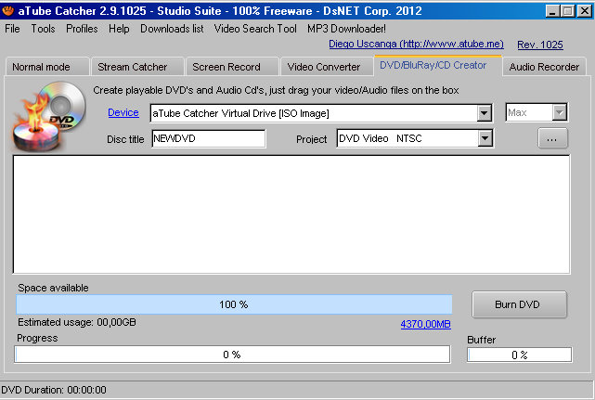The image size is (595, 400).
Task: Click the MP3 Downloader! menu item
Action: (x=346, y=29)
